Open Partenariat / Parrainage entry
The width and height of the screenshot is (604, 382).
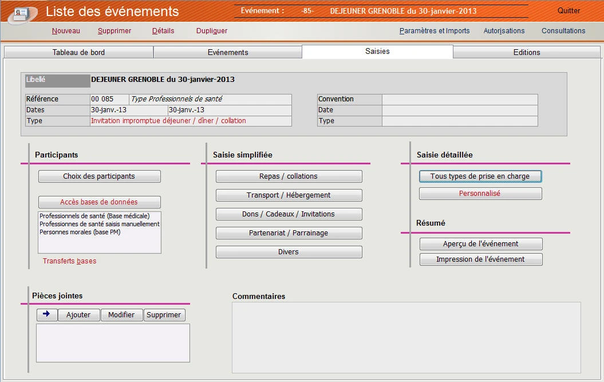click(x=289, y=233)
